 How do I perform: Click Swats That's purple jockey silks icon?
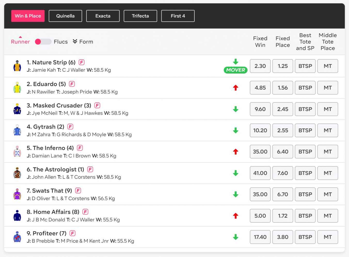coord(17,194)
